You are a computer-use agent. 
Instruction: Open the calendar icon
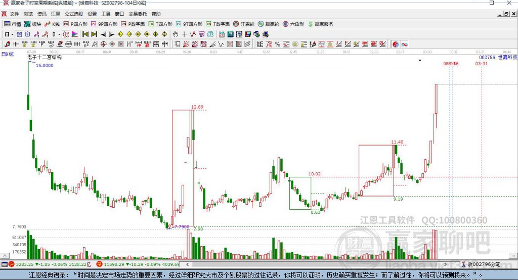point(222,34)
